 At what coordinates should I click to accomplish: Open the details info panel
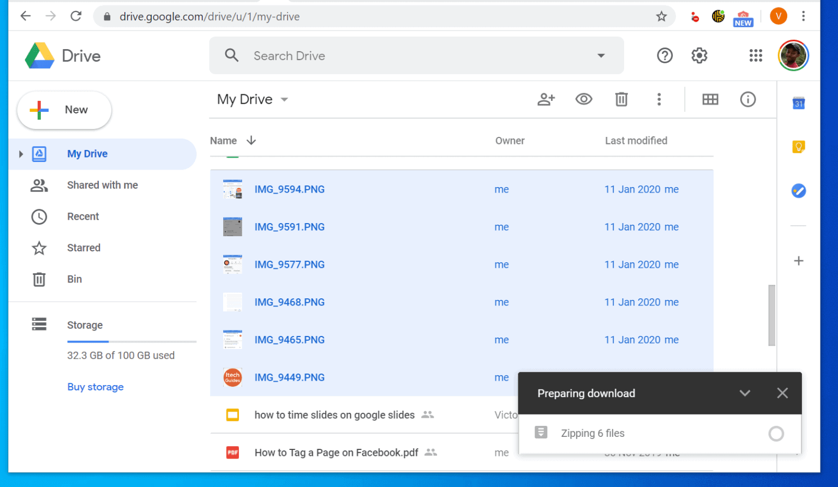pos(747,99)
